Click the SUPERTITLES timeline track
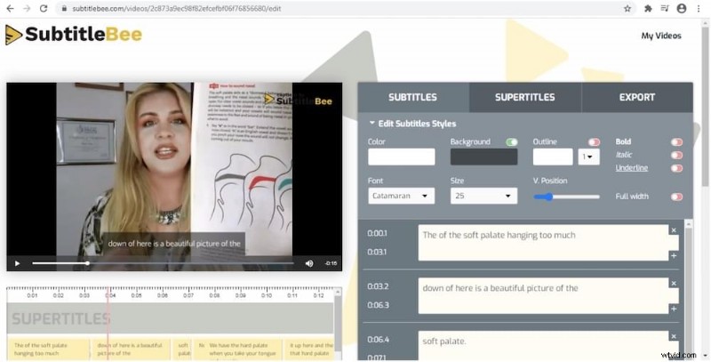Viewport: 711px width, 362px height. click(x=171, y=318)
